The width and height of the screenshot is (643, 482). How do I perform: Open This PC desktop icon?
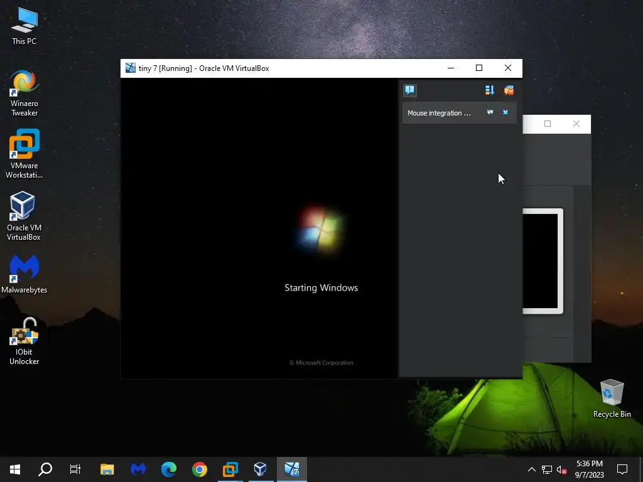click(x=24, y=26)
